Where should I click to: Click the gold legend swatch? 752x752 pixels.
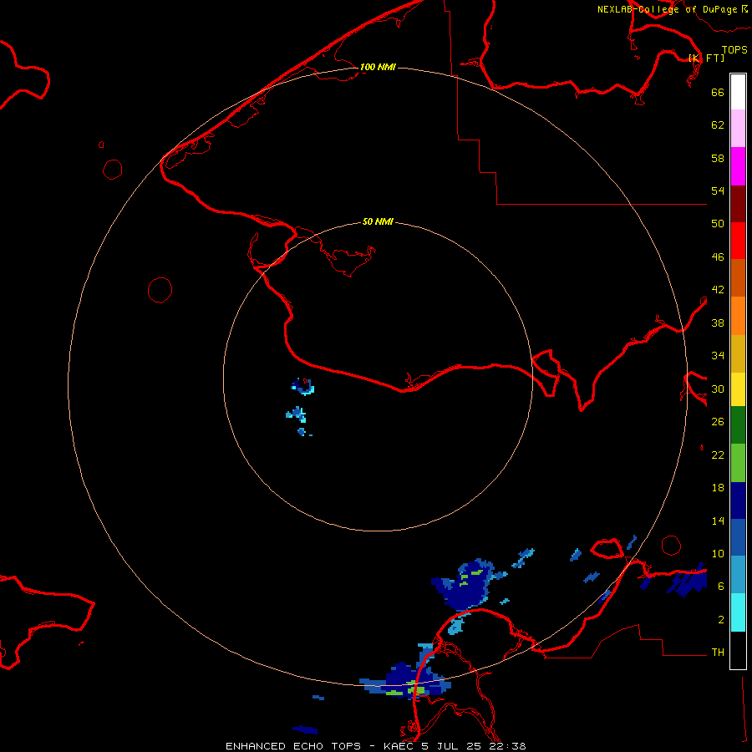tap(738, 353)
